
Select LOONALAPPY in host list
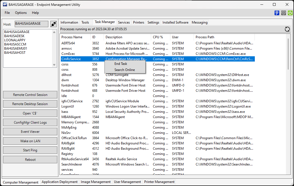point(15,40)
